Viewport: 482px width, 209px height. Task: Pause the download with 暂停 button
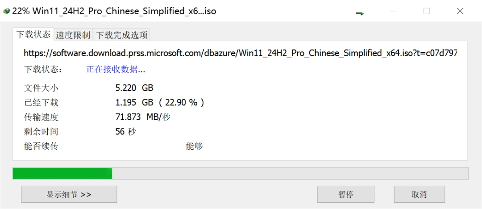[345, 194]
